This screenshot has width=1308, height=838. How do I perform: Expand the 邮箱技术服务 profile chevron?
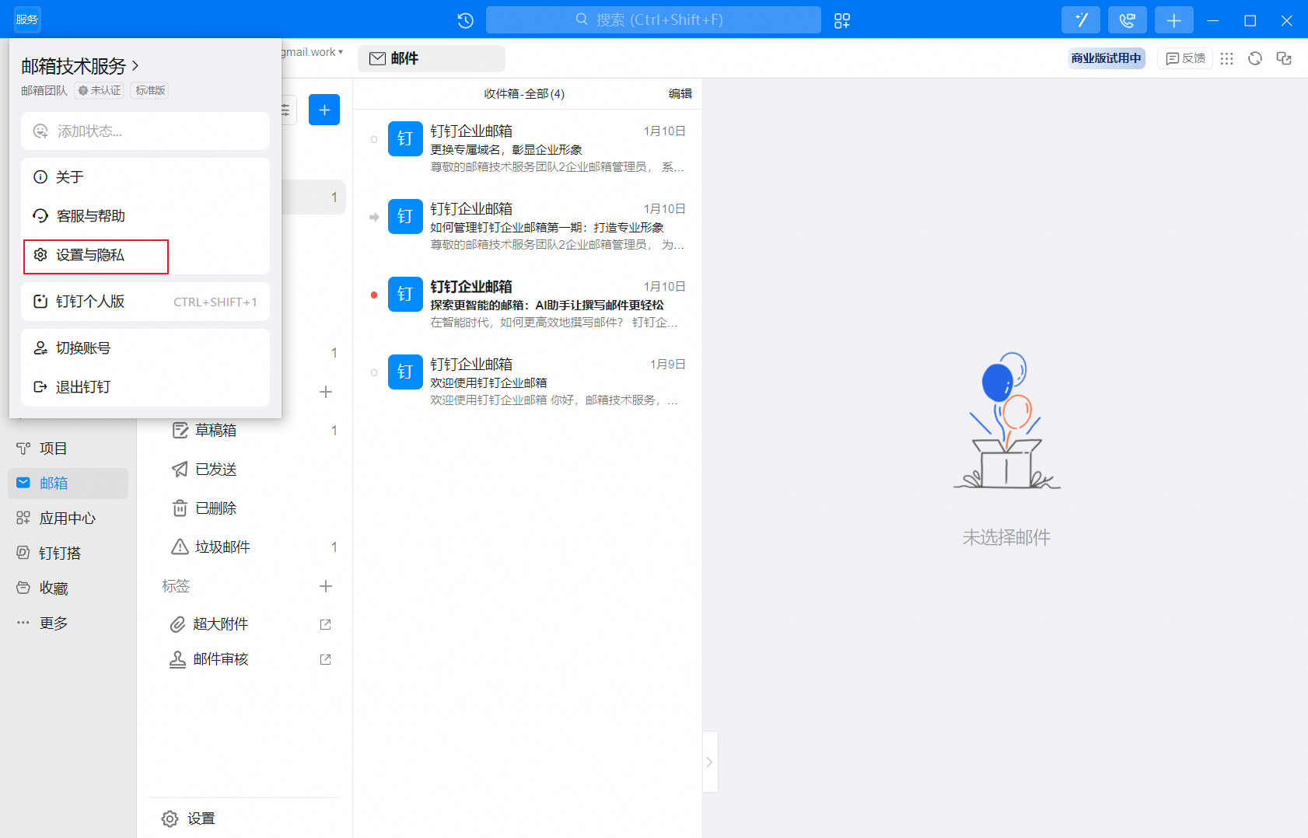click(135, 66)
